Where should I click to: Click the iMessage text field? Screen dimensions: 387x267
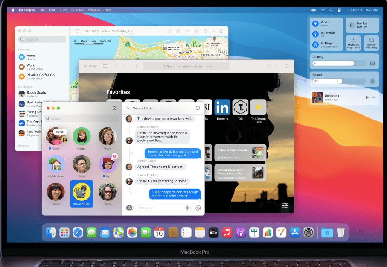[x=164, y=208]
